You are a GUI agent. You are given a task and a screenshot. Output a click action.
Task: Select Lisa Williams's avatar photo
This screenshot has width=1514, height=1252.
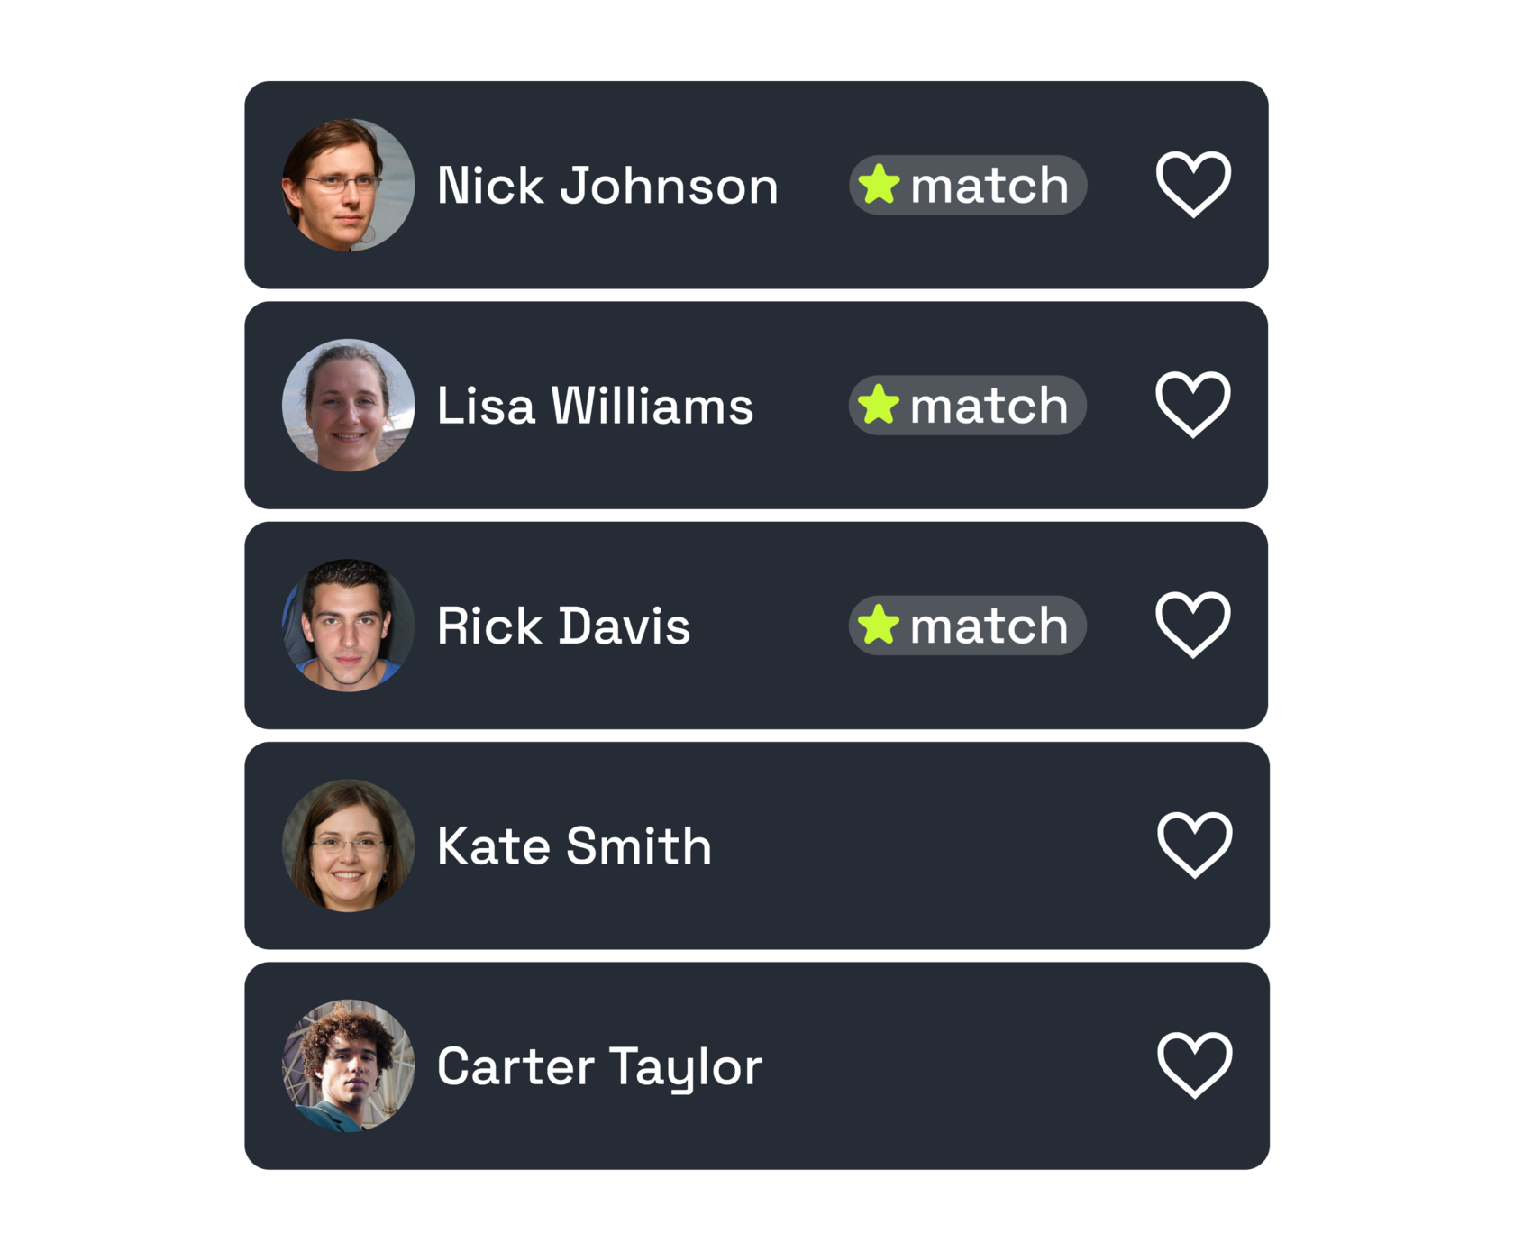(x=348, y=405)
